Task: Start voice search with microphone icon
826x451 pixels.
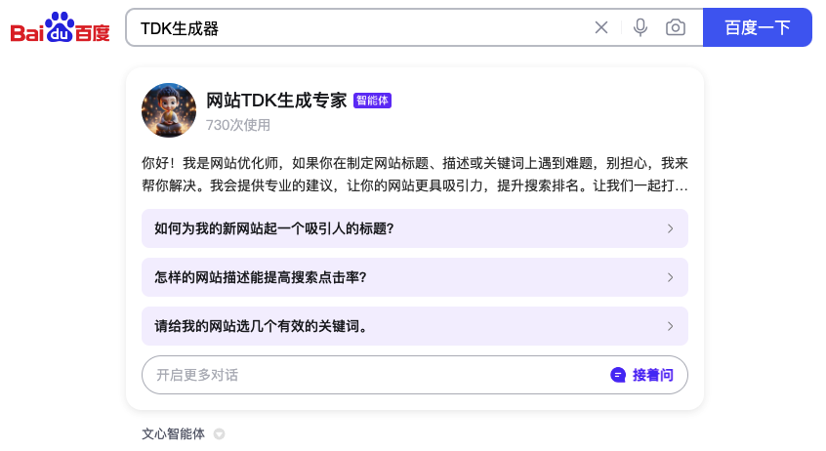Action: click(x=640, y=27)
